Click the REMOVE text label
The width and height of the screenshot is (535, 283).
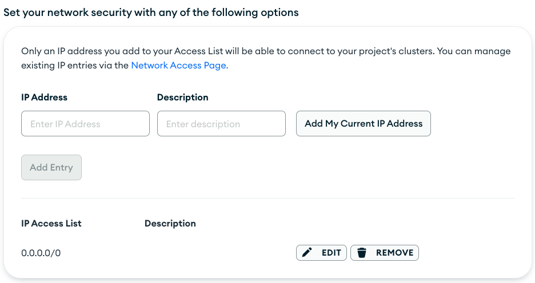(394, 253)
